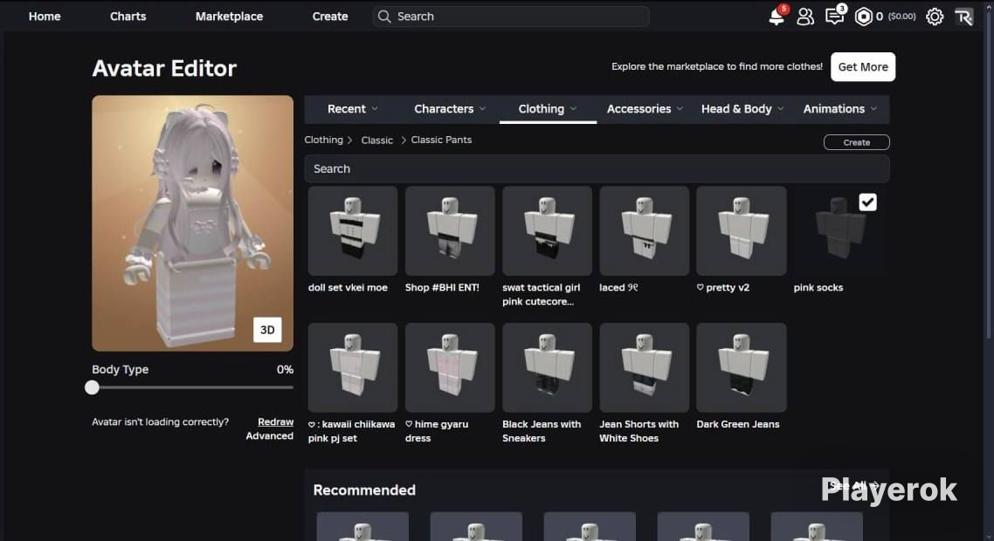Click the Clothing breadcrumb link

pos(323,140)
